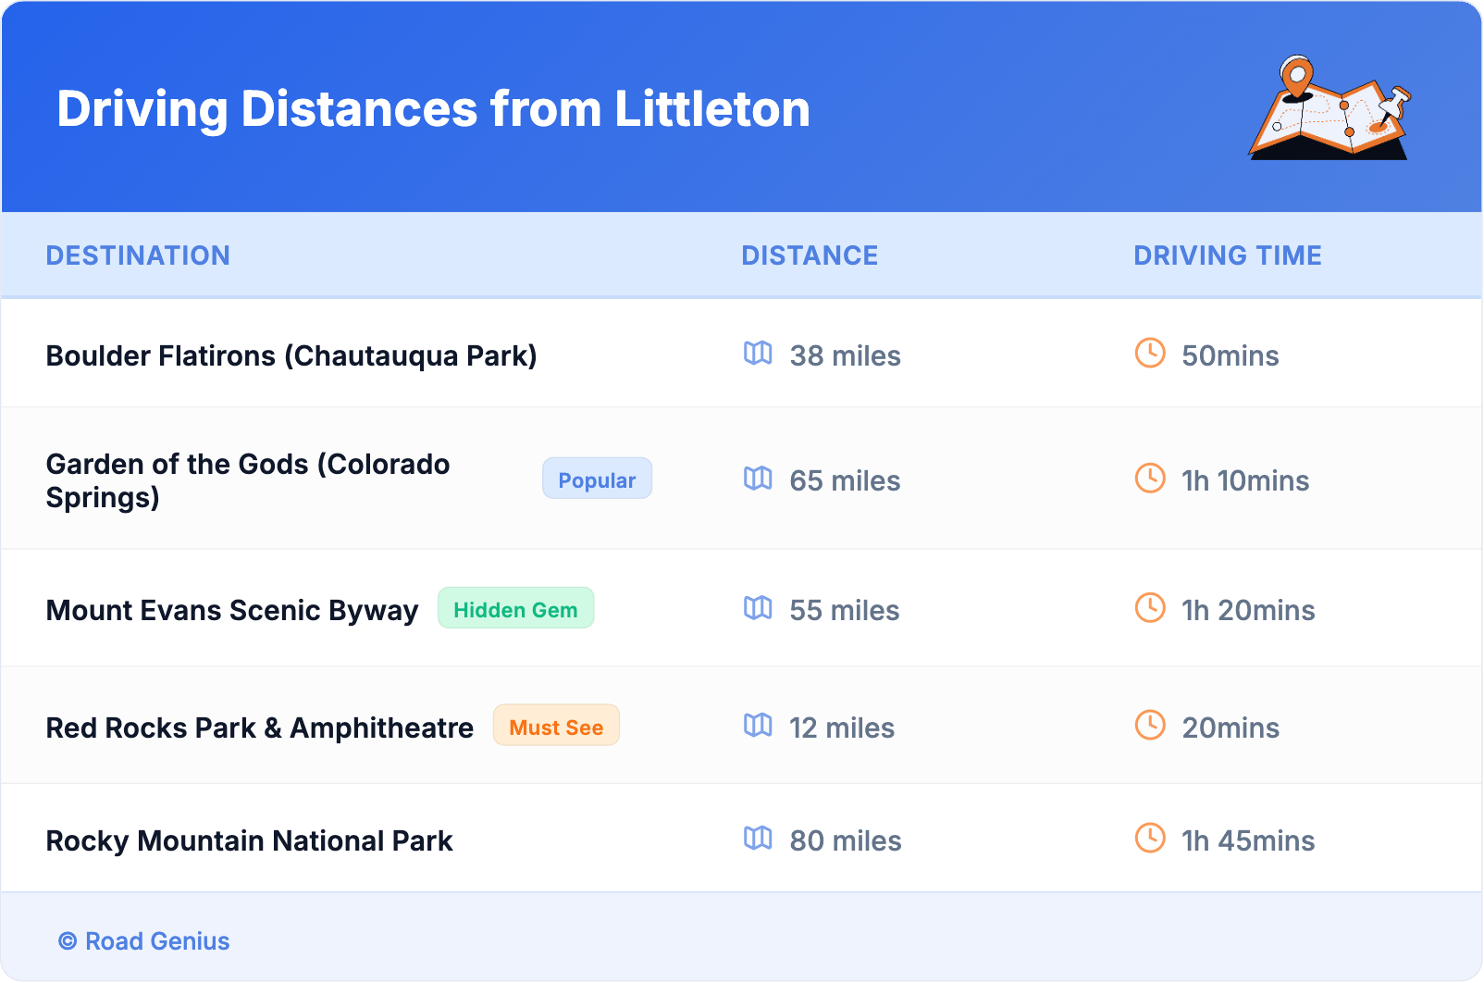Open the Road Genius footer link
1484x983 pixels.
(144, 941)
